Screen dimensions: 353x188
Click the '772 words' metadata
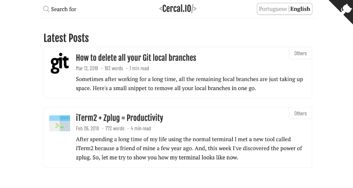[x=115, y=128]
